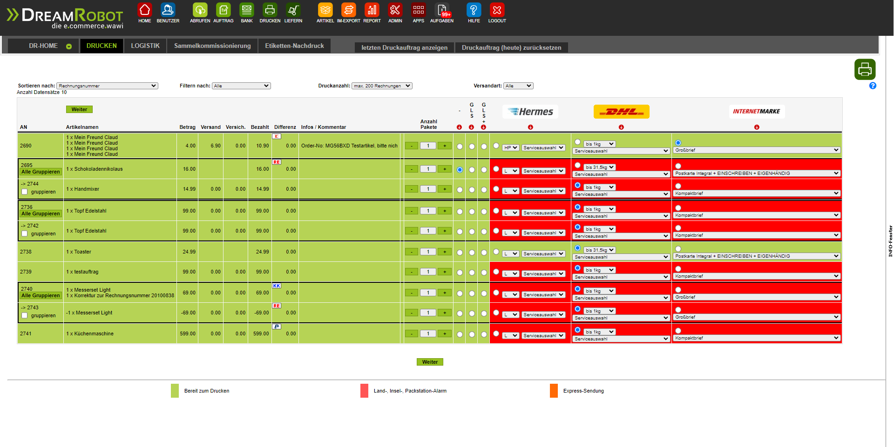Open the ADMIN tools icon
This screenshot has width=894, height=447.
click(395, 10)
